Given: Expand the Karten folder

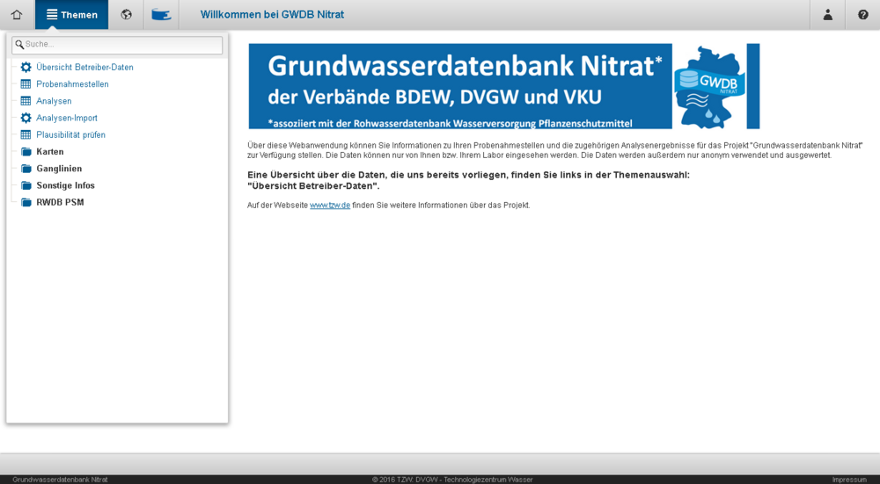Looking at the screenshot, I should pyautogui.click(x=49, y=152).
